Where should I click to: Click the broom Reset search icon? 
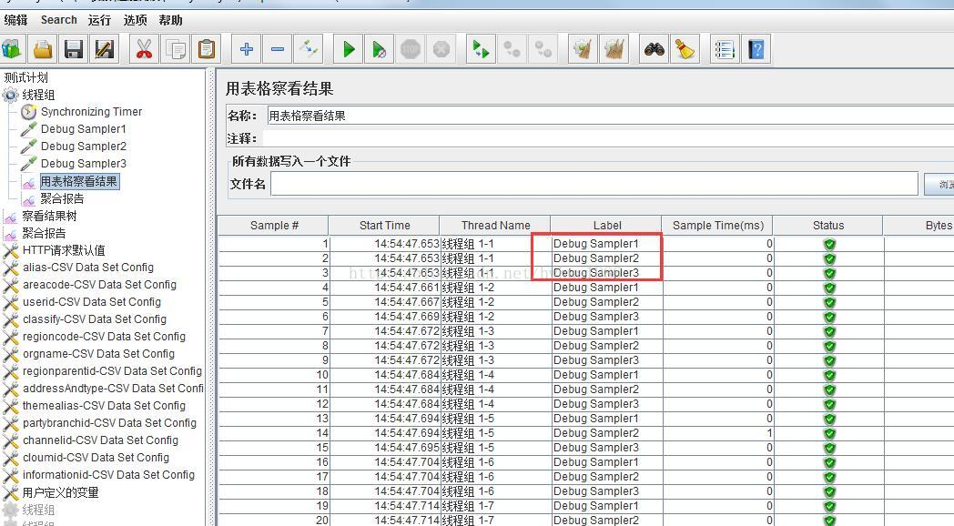point(685,49)
